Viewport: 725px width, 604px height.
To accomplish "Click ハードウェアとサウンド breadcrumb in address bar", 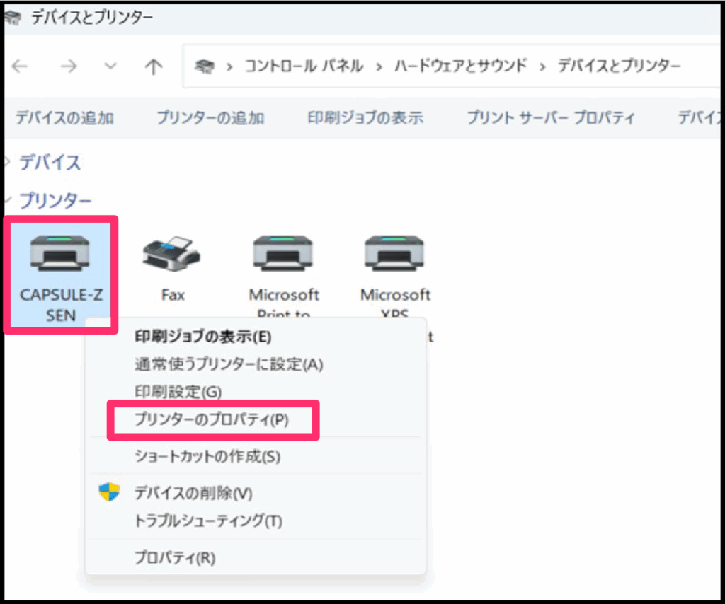I will click(461, 66).
